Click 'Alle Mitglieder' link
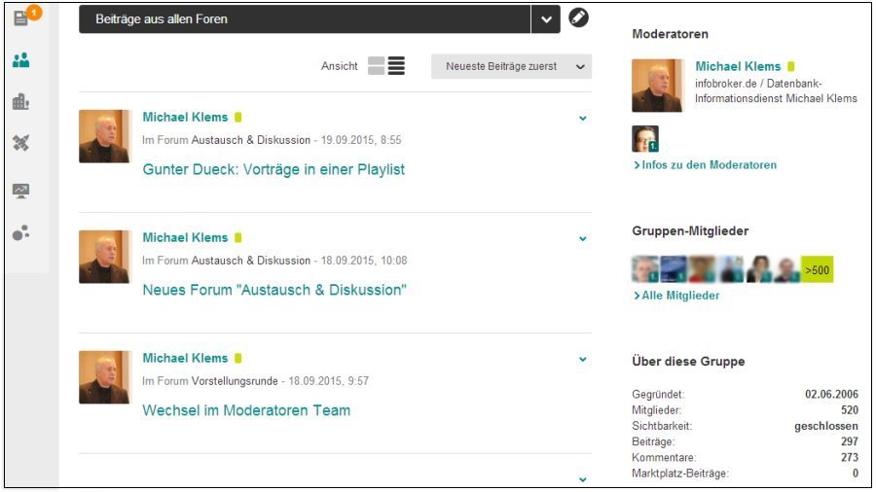The height and width of the screenshot is (492, 876). click(x=679, y=296)
